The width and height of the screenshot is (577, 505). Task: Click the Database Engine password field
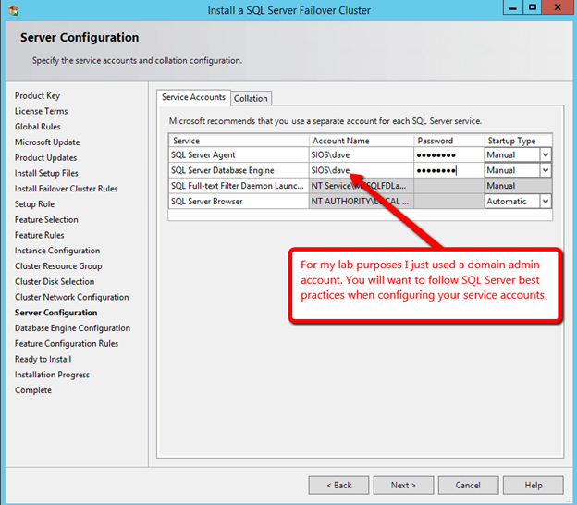click(x=448, y=171)
